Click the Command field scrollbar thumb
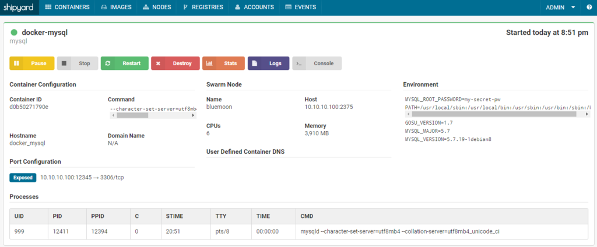This screenshot has height=247, width=597. click(x=132, y=115)
